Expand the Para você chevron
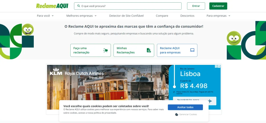266x123 pixels. (52, 16)
